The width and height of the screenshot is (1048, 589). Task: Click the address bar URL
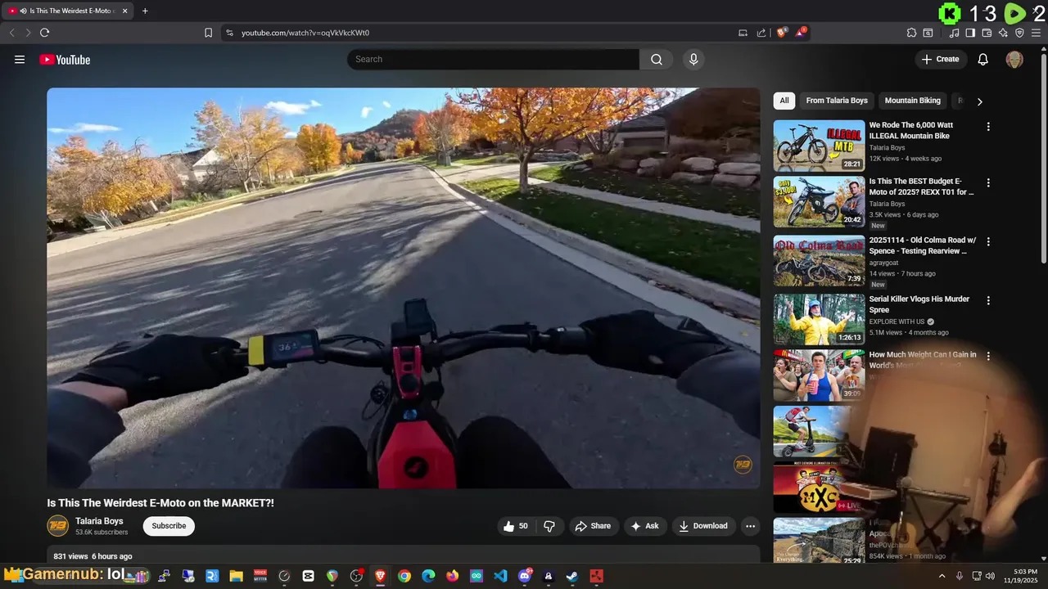coord(305,33)
